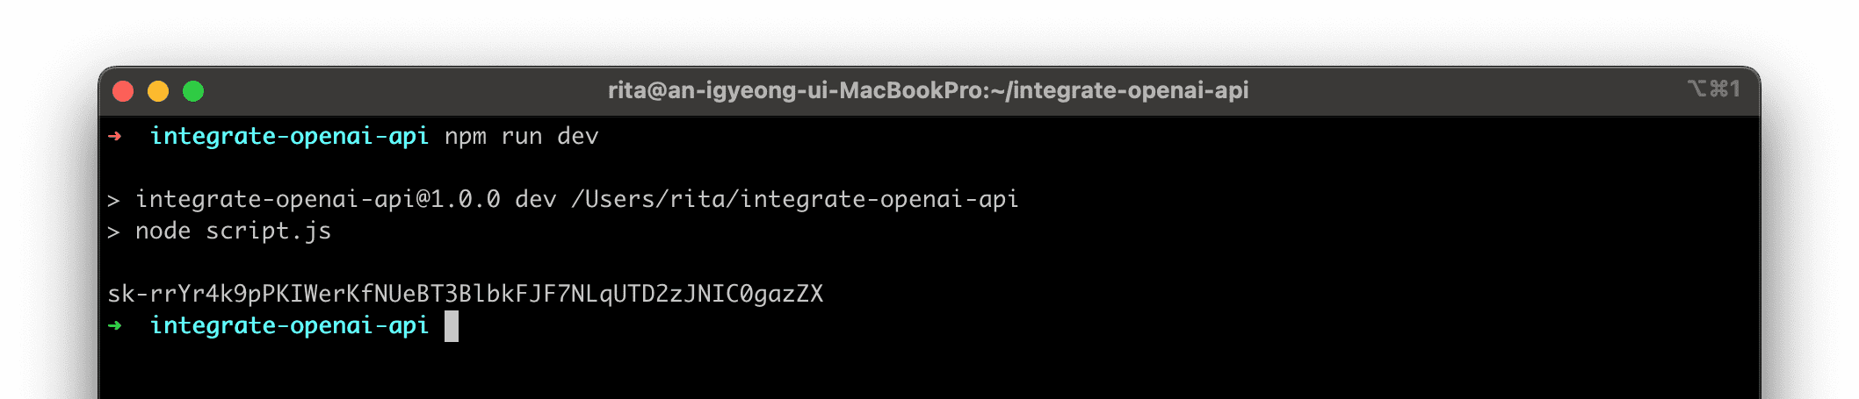Image resolution: width=1859 pixels, height=399 pixels.
Task: Click the word 'node' in the output
Action: (x=163, y=232)
